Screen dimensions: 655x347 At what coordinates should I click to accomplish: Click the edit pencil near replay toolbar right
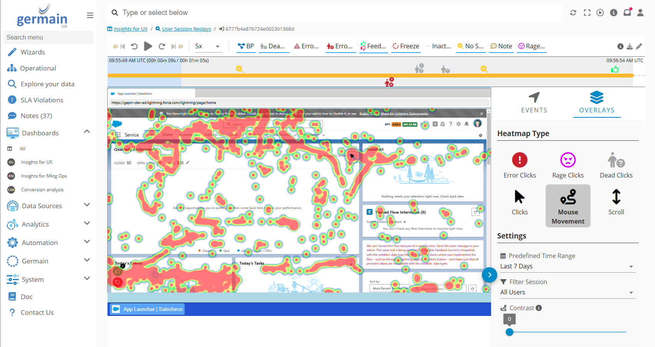click(639, 46)
